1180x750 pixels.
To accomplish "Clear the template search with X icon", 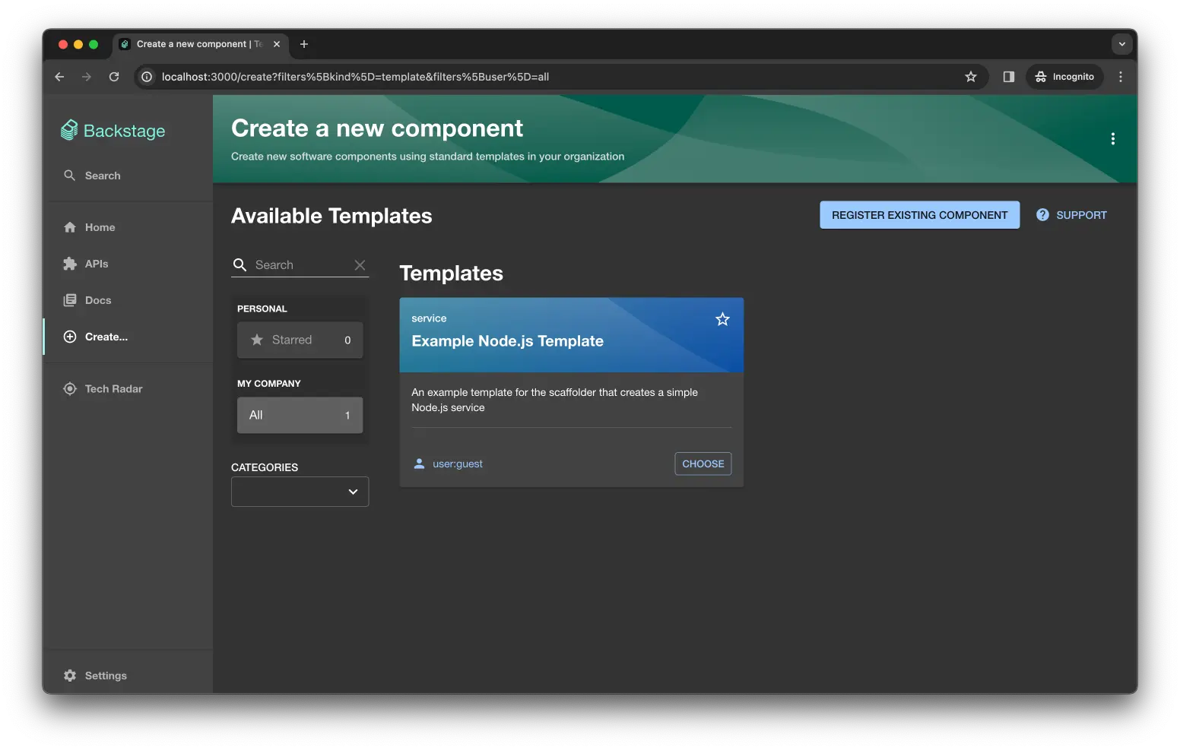I will [360, 265].
